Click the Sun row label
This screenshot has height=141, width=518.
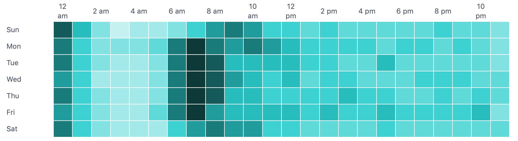[x=13, y=30]
